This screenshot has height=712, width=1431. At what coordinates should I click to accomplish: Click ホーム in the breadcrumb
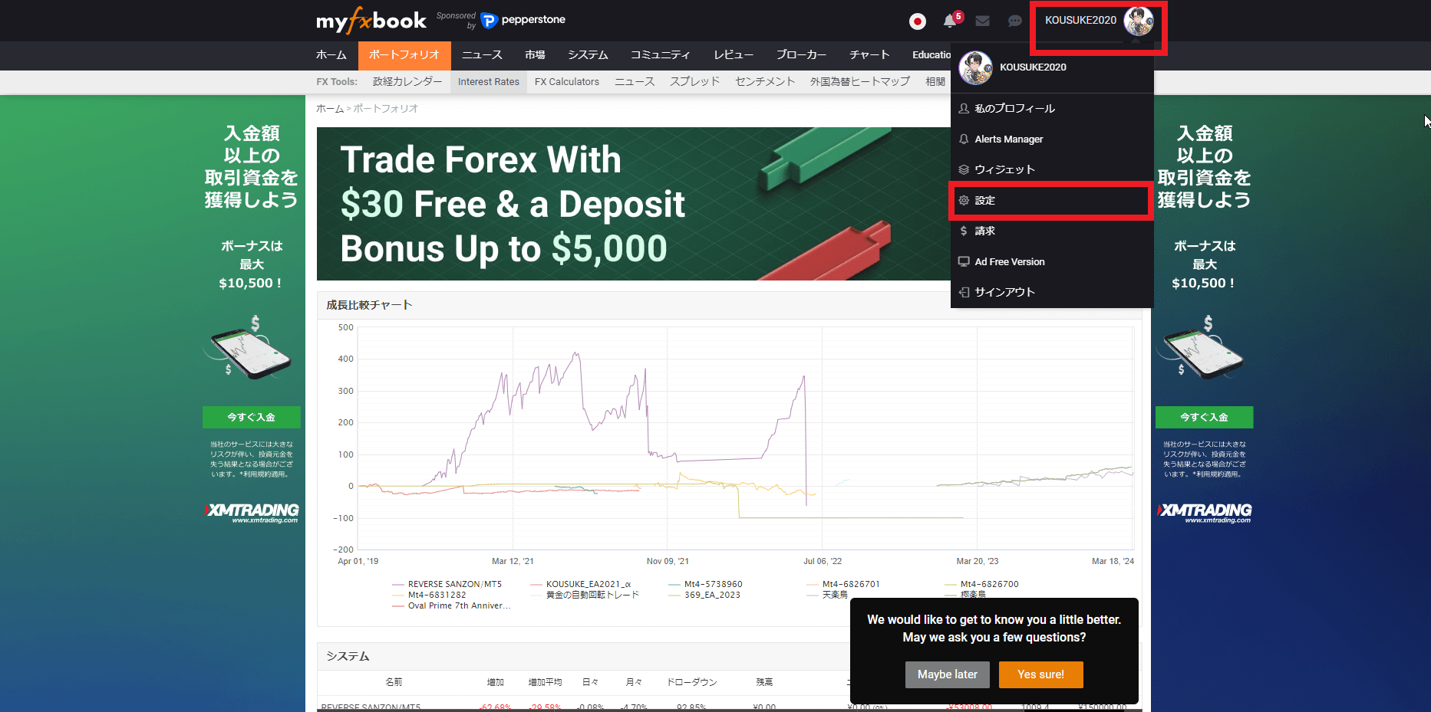(x=330, y=109)
